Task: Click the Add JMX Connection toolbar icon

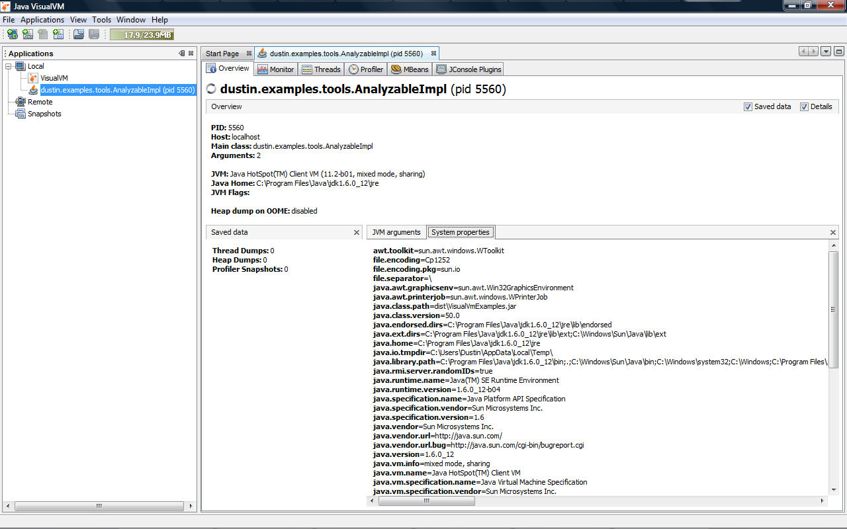Action: tap(28, 34)
